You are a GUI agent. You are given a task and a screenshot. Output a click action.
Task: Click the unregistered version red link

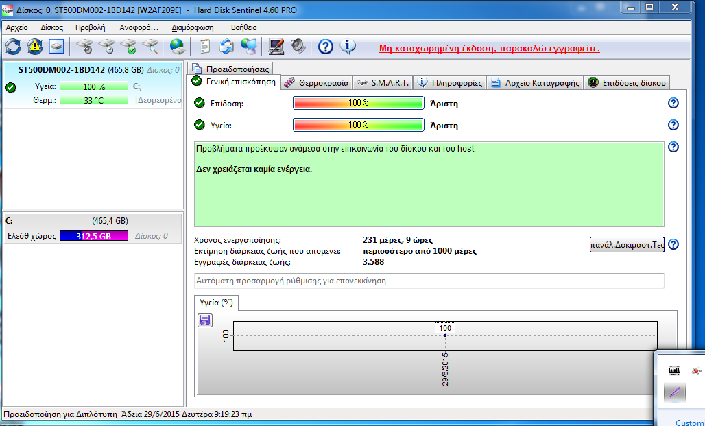coord(489,49)
